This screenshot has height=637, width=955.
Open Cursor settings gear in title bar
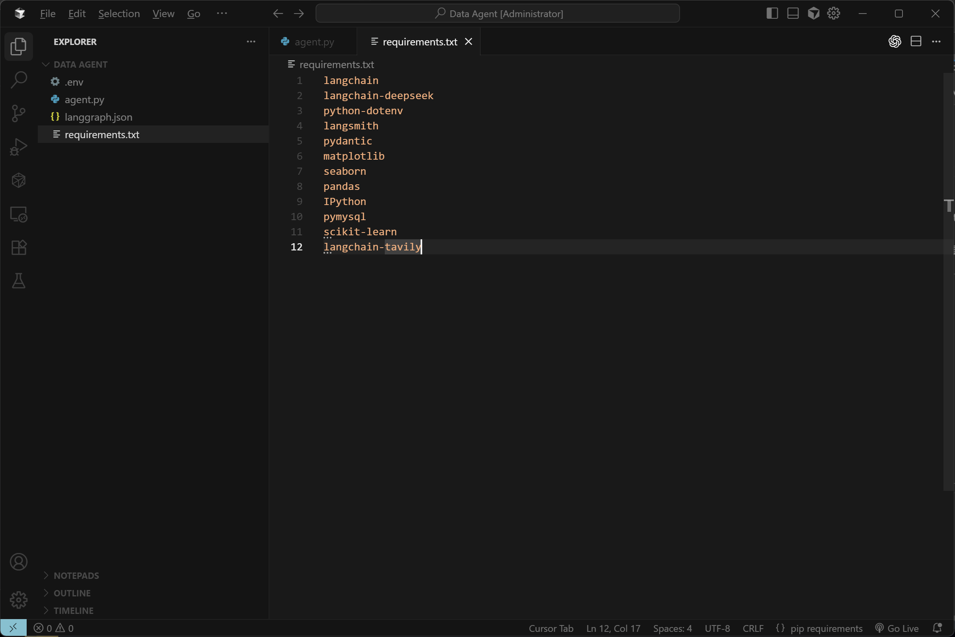pyautogui.click(x=834, y=14)
